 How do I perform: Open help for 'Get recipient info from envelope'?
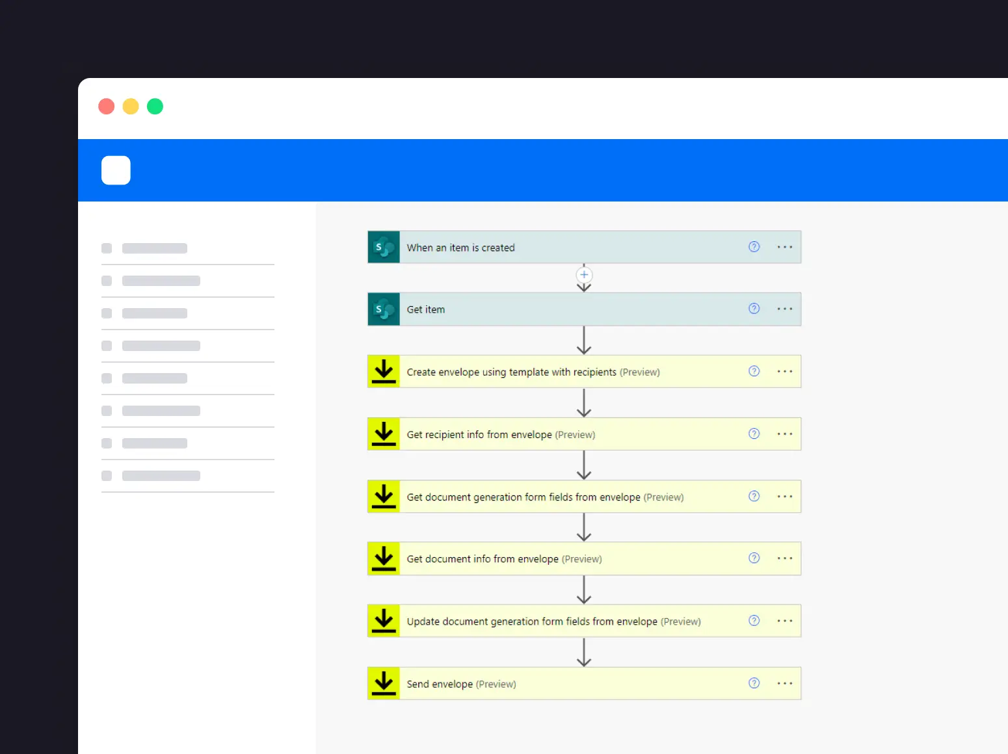click(x=754, y=434)
